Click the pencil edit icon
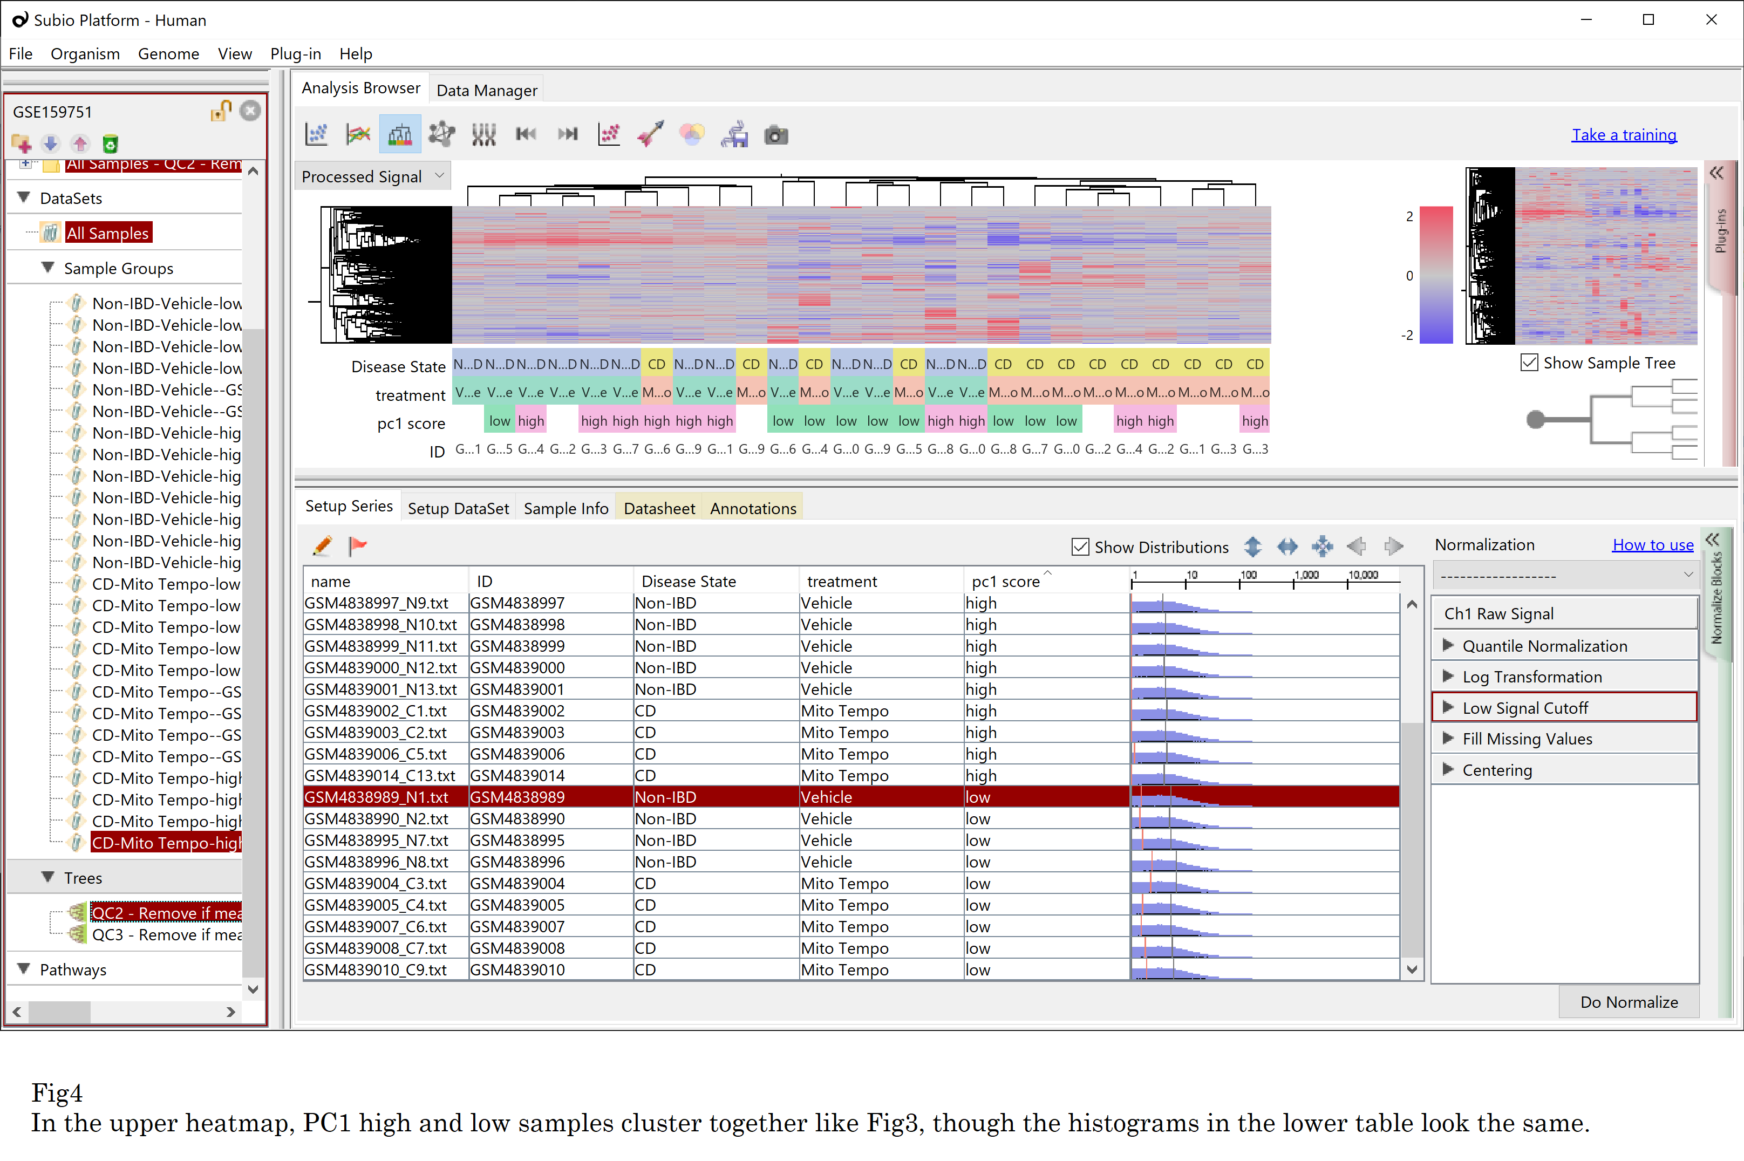Viewport: 1744px width, 1161px height. [323, 545]
